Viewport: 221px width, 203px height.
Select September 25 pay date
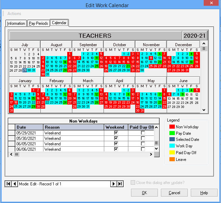(96, 66)
